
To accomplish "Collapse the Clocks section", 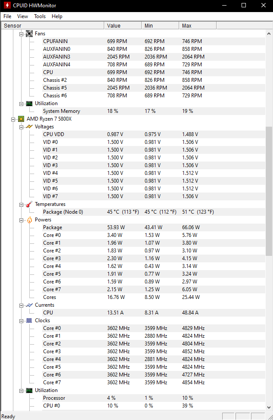I will 22,321.
